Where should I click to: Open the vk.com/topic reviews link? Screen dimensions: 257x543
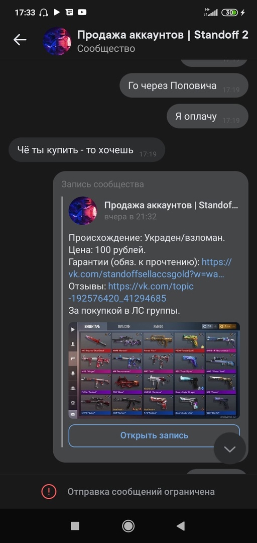pyautogui.click(x=131, y=292)
